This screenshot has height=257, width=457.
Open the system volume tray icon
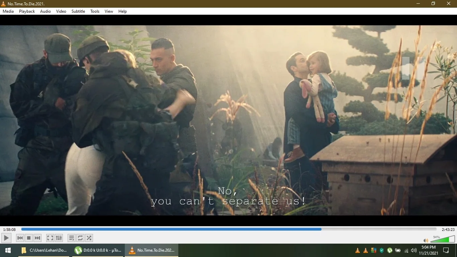coord(414,250)
